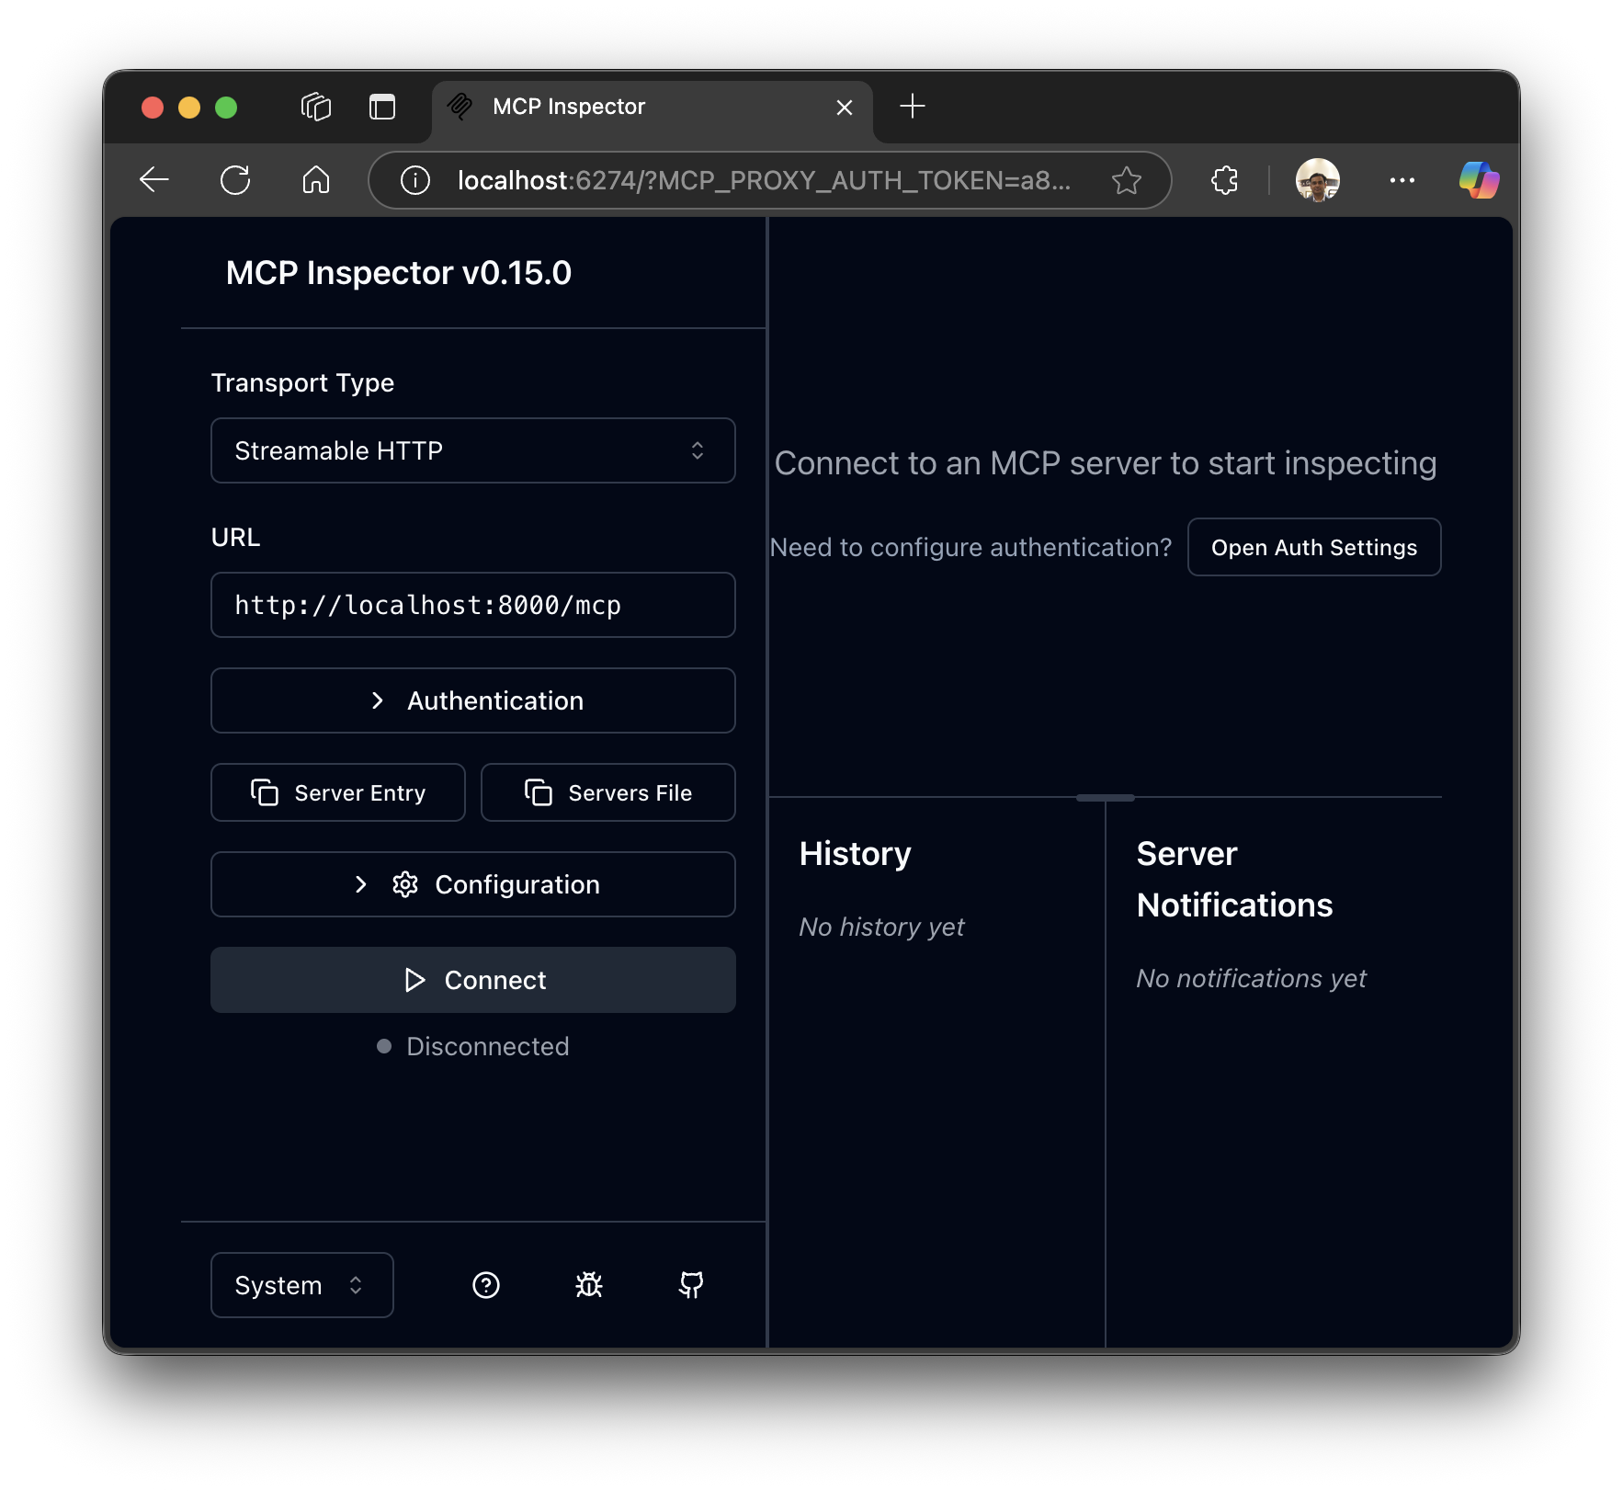1623x1491 pixels.
Task: Click the 'No history yet' text
Action: pyautogui.click(x=881, y=927)
